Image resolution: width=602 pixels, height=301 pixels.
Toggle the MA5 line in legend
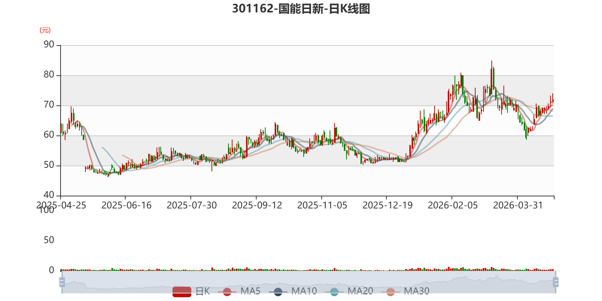click(239, 291)
